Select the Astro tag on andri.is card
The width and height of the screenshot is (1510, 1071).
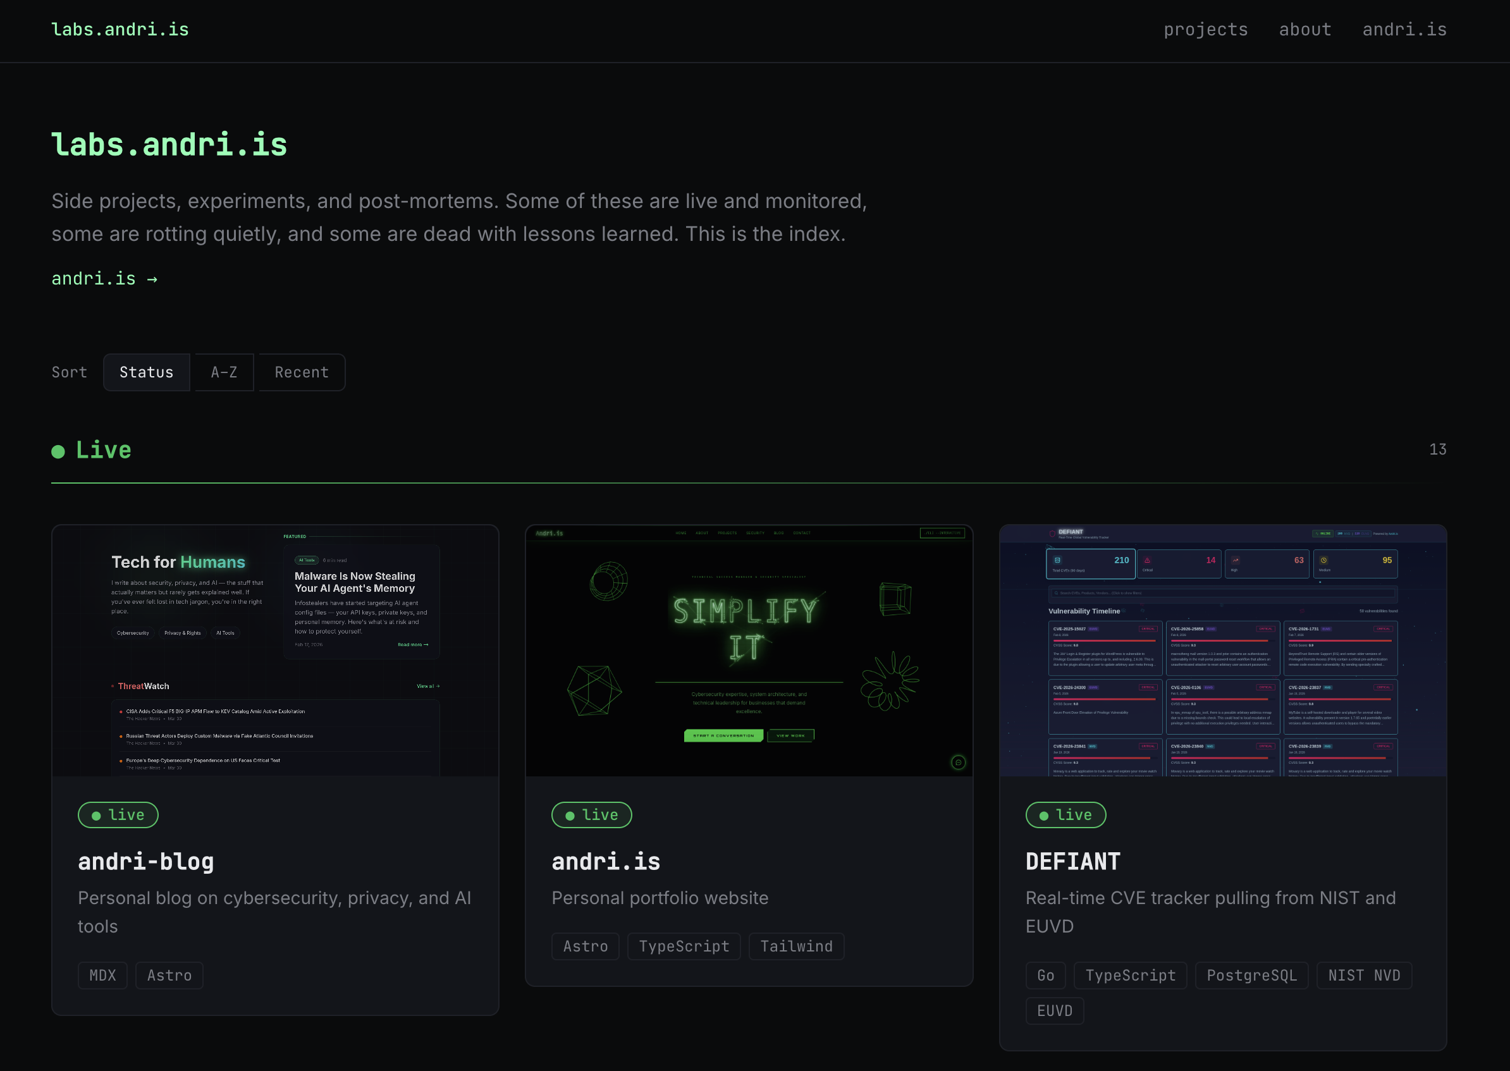click(x=586, y=946)
